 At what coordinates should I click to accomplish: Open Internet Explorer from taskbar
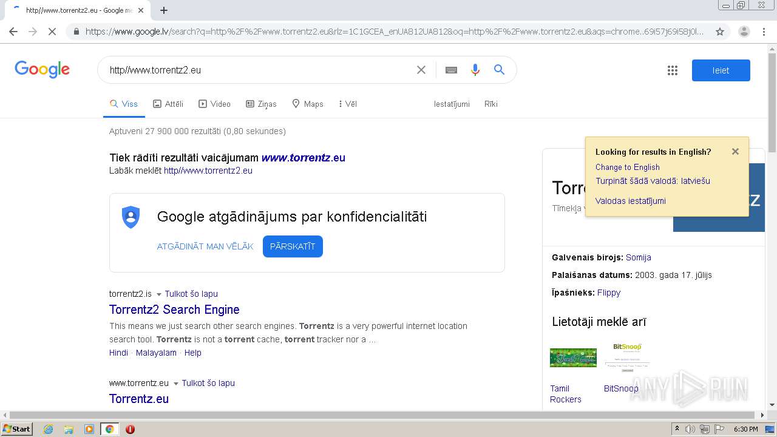[x=48, y=429]
